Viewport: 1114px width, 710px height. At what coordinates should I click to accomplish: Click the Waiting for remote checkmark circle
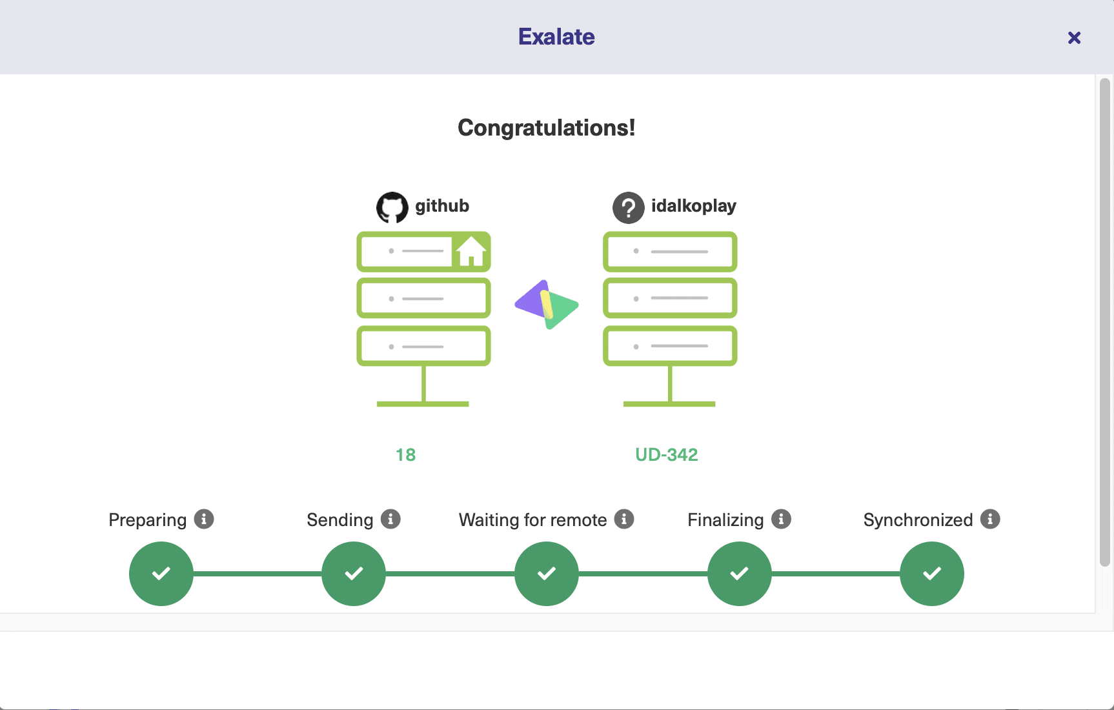547,573
